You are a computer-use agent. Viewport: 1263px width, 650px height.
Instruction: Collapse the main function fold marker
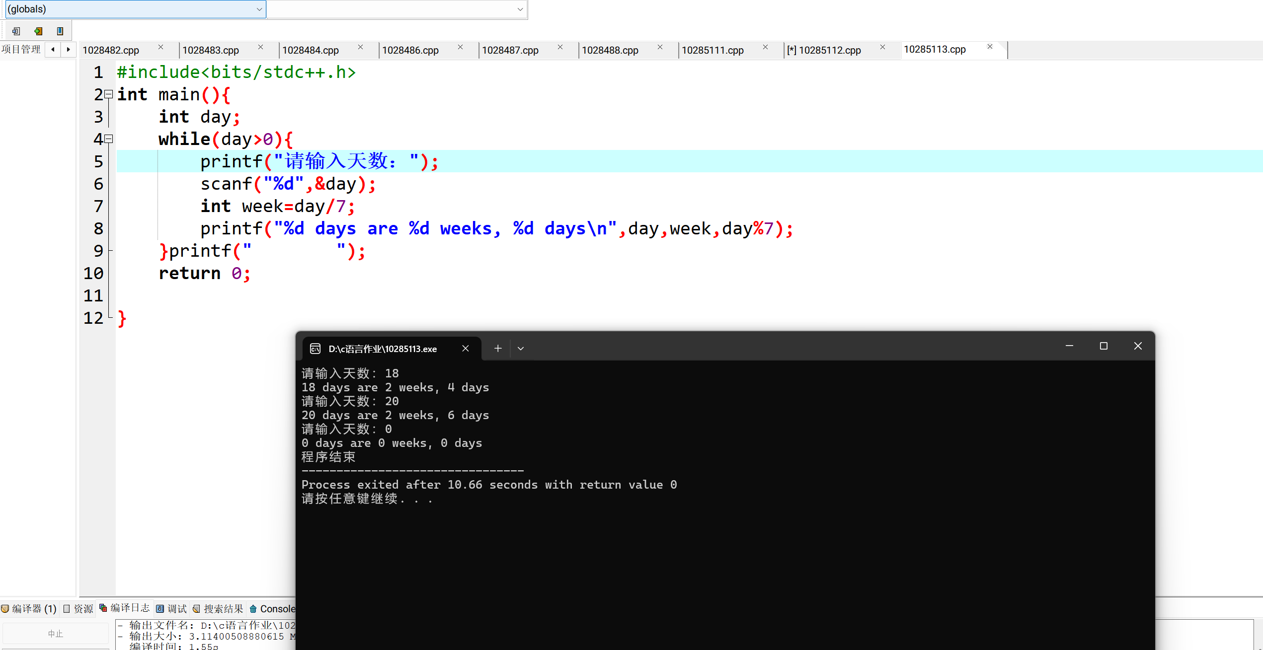coord(109,94)
